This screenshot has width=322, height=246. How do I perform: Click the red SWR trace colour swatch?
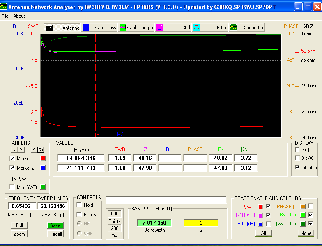(260, 206)
